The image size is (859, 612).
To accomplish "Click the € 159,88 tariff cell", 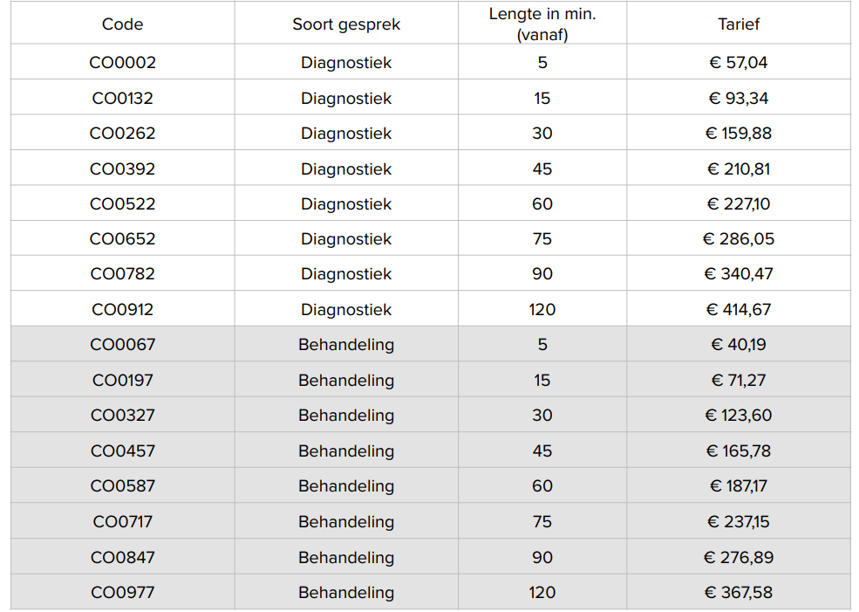I will [738, 134].
